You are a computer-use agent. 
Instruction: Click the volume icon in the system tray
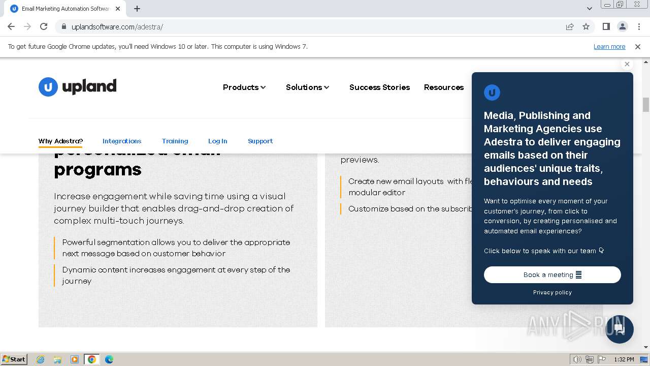pos(577,359)
